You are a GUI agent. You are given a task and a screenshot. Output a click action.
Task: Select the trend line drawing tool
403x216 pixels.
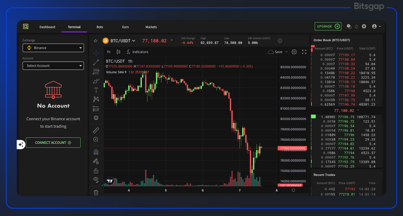[x=96, y=62]
